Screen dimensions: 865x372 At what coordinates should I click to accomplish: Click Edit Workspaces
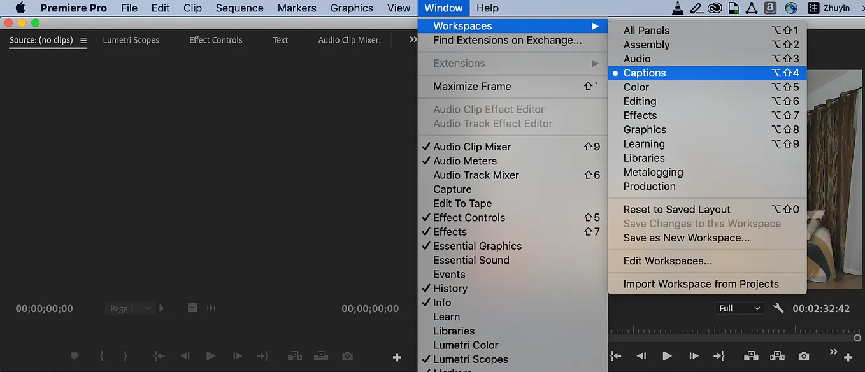pos(707,261)
